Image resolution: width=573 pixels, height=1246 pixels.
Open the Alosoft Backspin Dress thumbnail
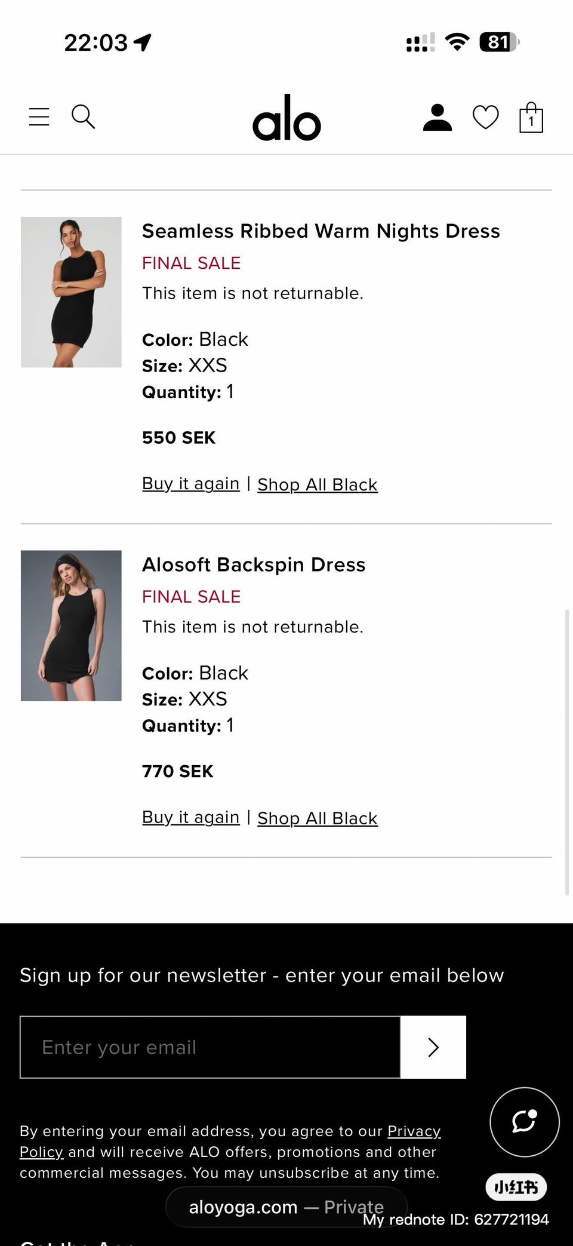(71, 625)
